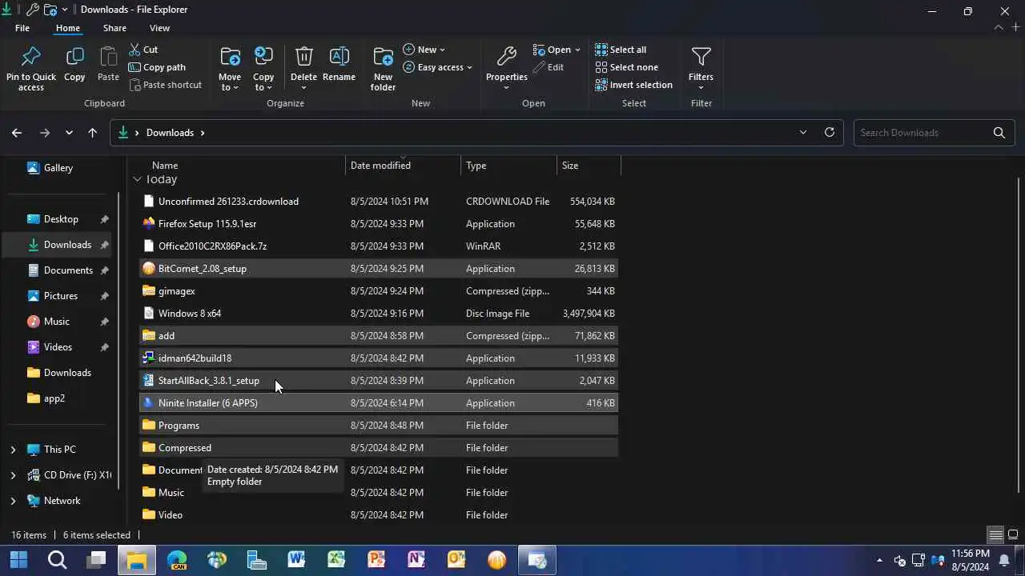Viewport: 1025px width, 576px height.
Task: Refresh the Downloads folder view
Action: pyautogui.click(x=830, y=132)
